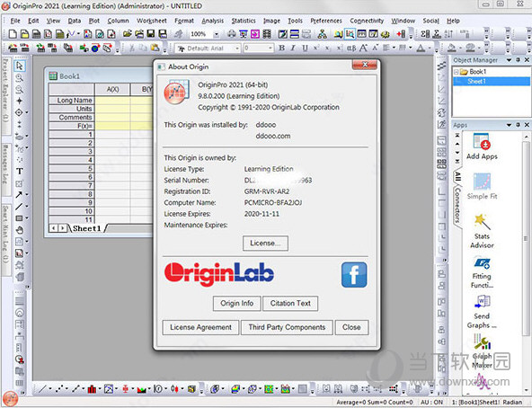Select the Screen Reader crosshair tool
Image resolution: width=532 pixels, height=408 pixels.
(x=20, y=101)
